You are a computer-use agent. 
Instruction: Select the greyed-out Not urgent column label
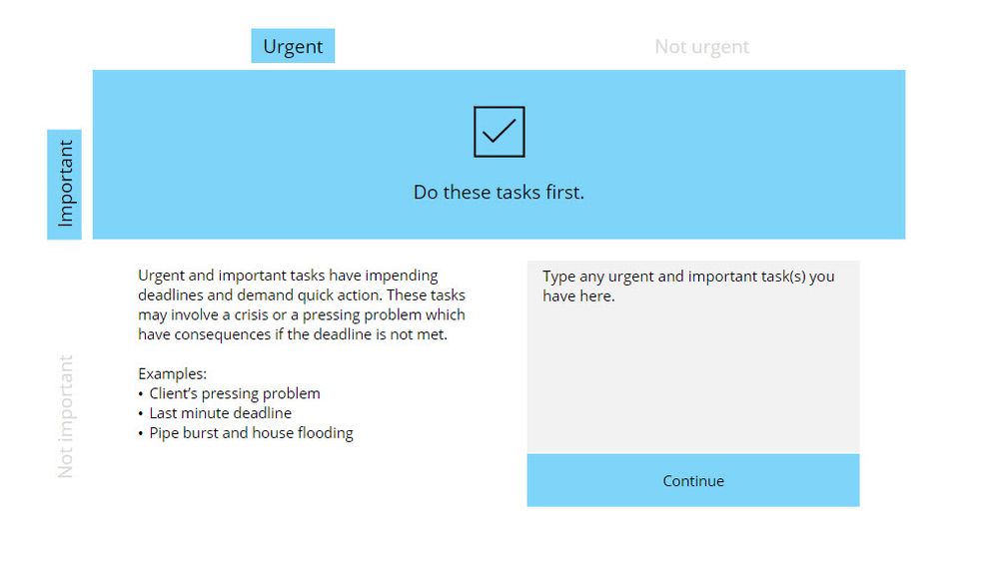click(x=701, y=47)
